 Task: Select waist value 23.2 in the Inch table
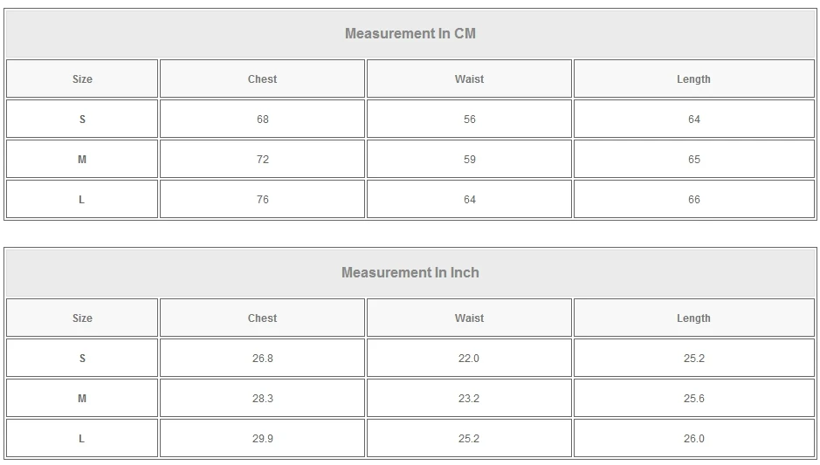pos(469,399)
